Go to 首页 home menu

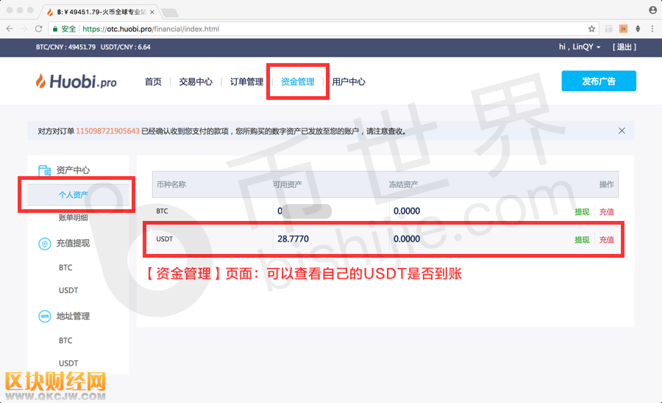[x=153, y=81]
